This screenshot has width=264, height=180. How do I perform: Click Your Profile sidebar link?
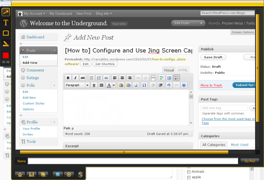pos(31,129)
